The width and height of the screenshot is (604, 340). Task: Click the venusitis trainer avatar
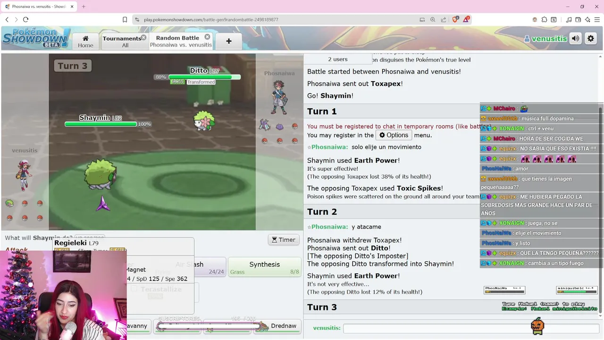coord(23,175)
